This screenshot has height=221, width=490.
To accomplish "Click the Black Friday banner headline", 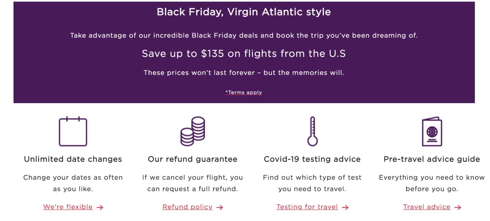I will 244,12.
